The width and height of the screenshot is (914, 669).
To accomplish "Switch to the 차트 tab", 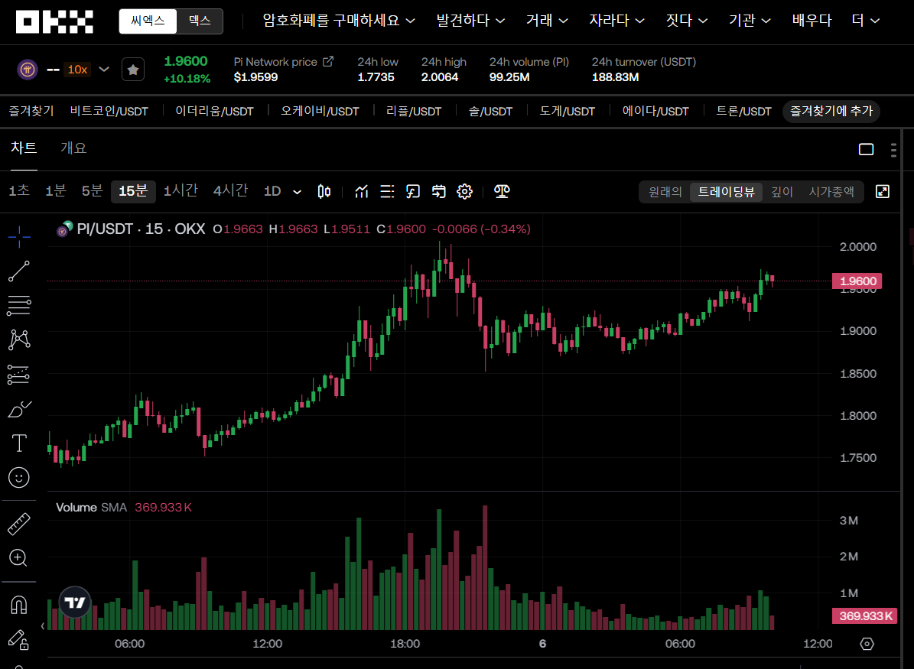I will pos(24,148).
